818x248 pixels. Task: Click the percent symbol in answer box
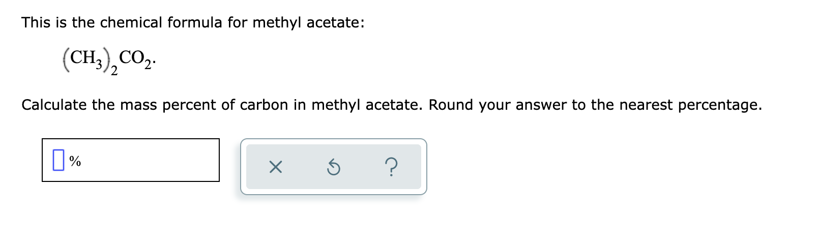75,162
